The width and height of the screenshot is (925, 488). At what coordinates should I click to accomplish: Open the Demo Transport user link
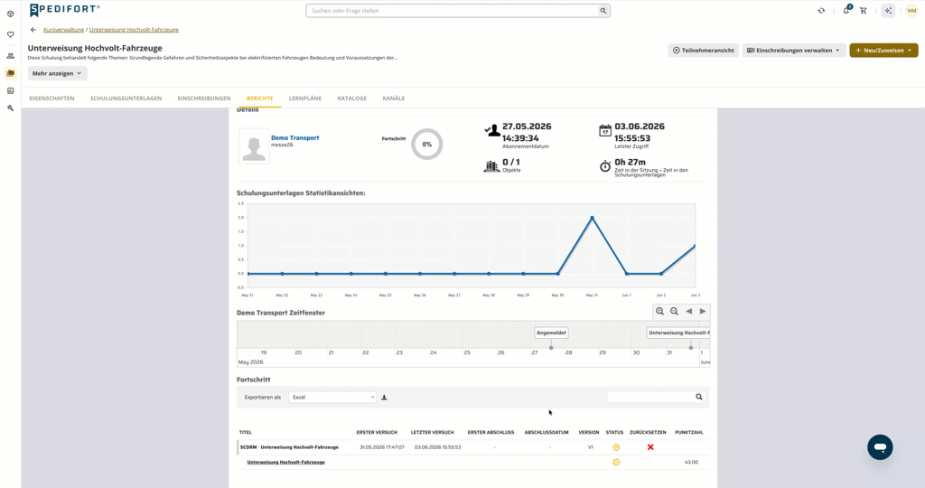(295, 137)
